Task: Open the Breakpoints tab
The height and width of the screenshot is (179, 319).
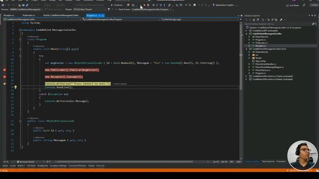Action: point(42,166)
